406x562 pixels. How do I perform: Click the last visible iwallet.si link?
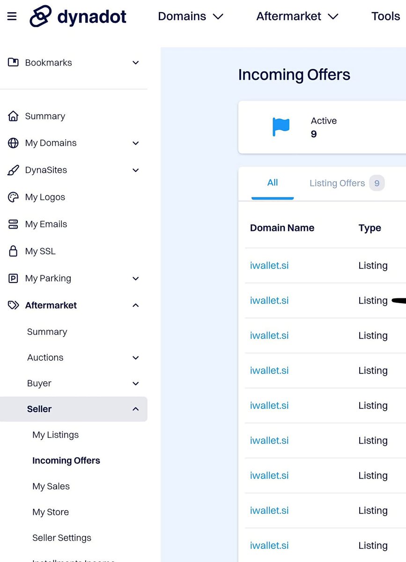[x=269, y=546]
